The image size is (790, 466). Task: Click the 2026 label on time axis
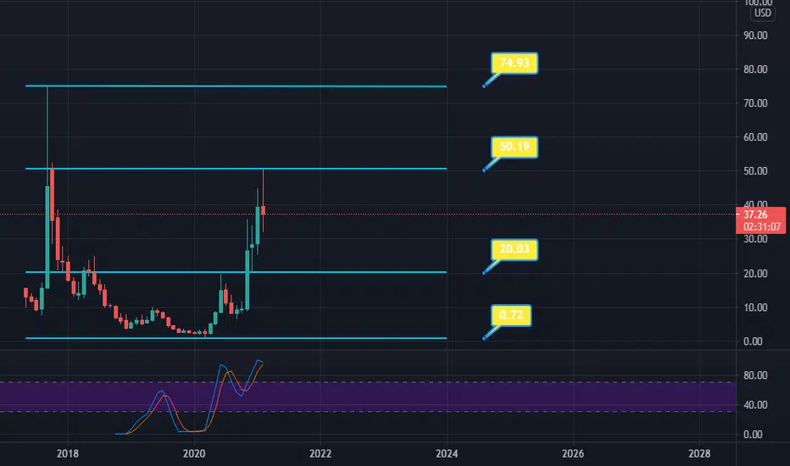point(573,453)
